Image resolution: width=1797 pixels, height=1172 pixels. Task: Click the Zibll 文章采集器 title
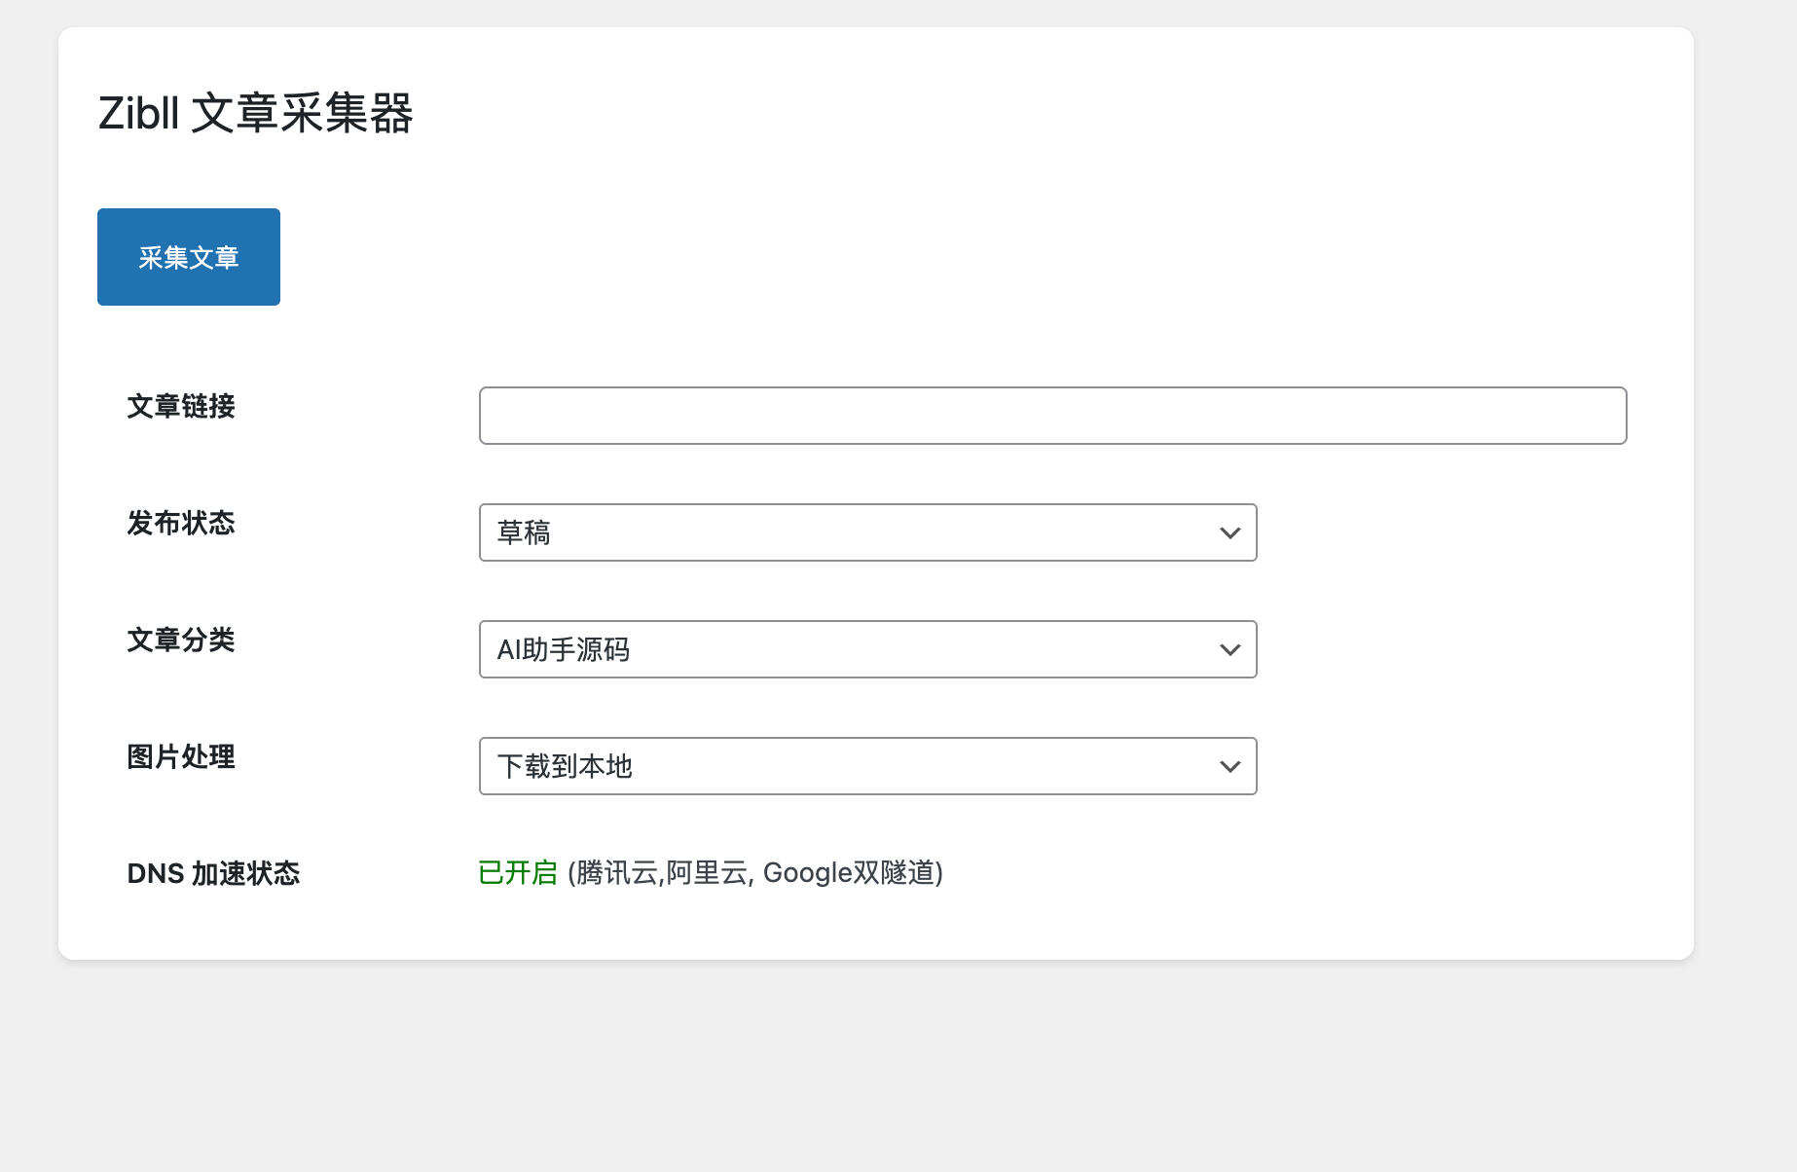point(256,114)
